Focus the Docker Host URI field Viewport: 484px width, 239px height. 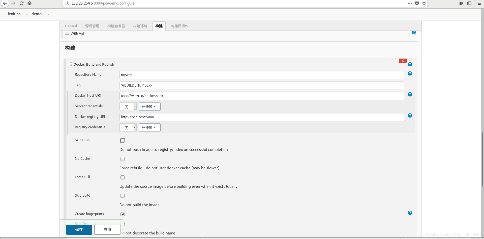262,96
